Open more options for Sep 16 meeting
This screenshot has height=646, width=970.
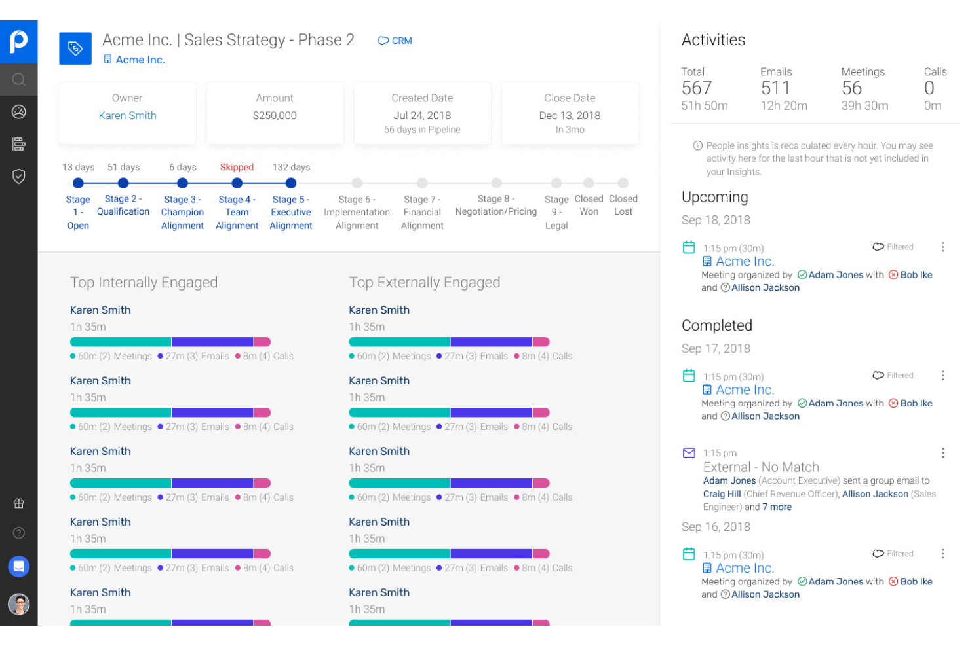(942, 553)
